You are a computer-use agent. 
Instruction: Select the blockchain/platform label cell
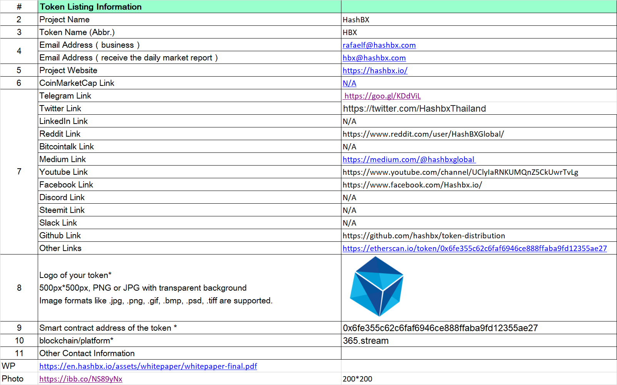pos(189,340)
